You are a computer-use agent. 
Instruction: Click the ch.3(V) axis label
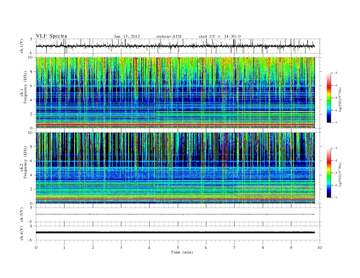point(22,215)
